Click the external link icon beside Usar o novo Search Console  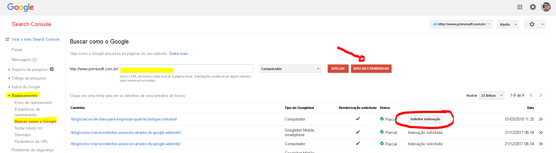[7, 39]
